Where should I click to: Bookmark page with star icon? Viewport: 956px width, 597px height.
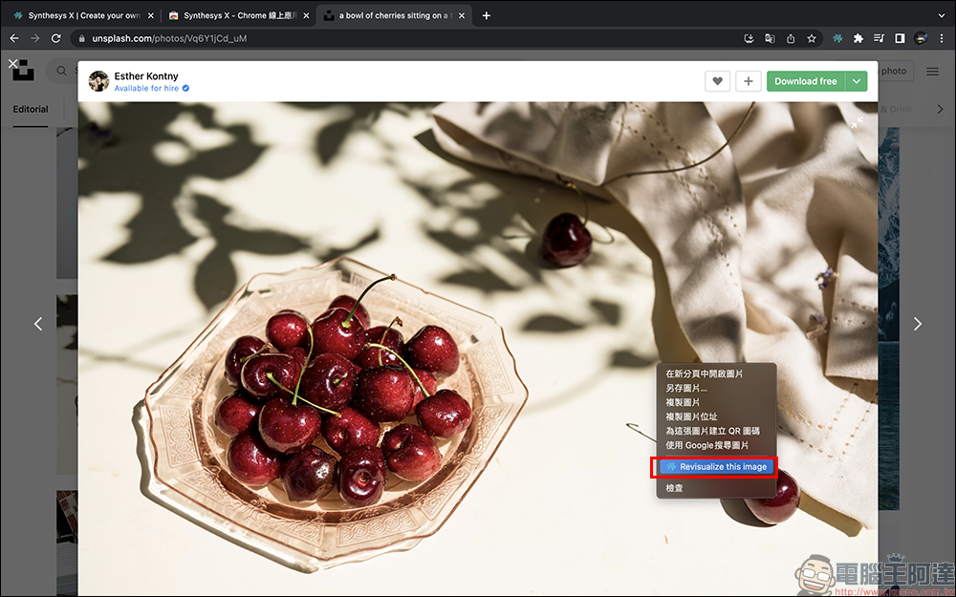[812, 38]
